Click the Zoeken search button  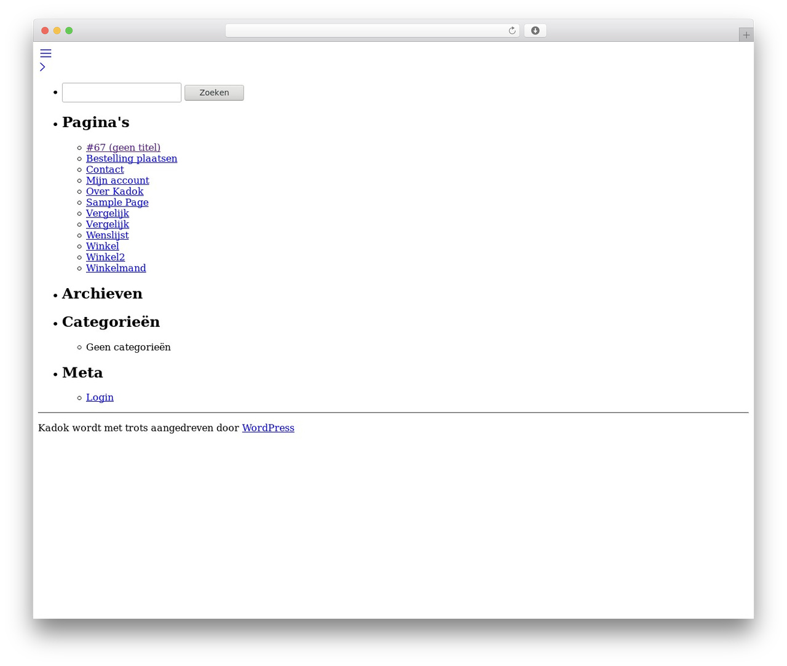(x=214, y=93)
